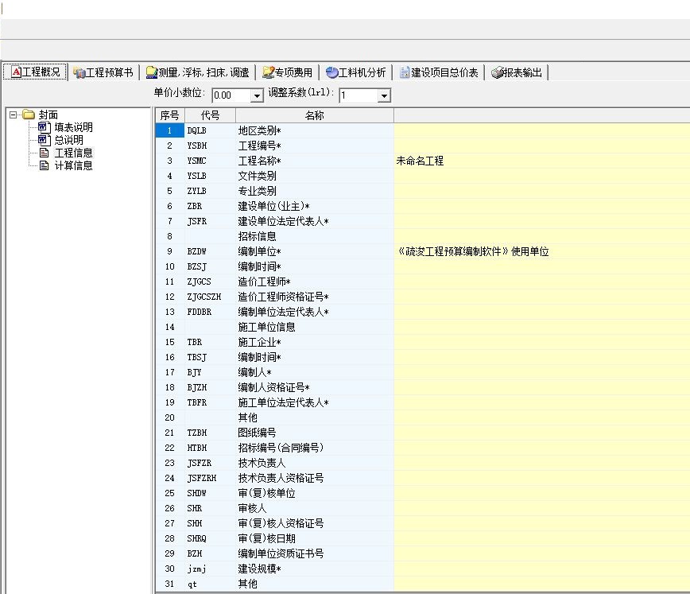Click the 文件类别 row

[422, 176]
